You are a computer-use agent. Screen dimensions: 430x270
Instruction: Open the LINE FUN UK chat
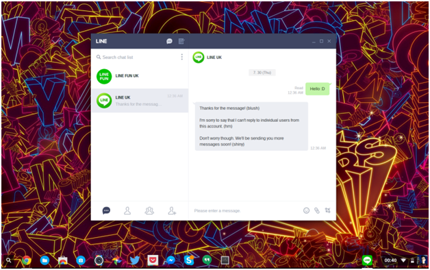[x=140, y=76]
